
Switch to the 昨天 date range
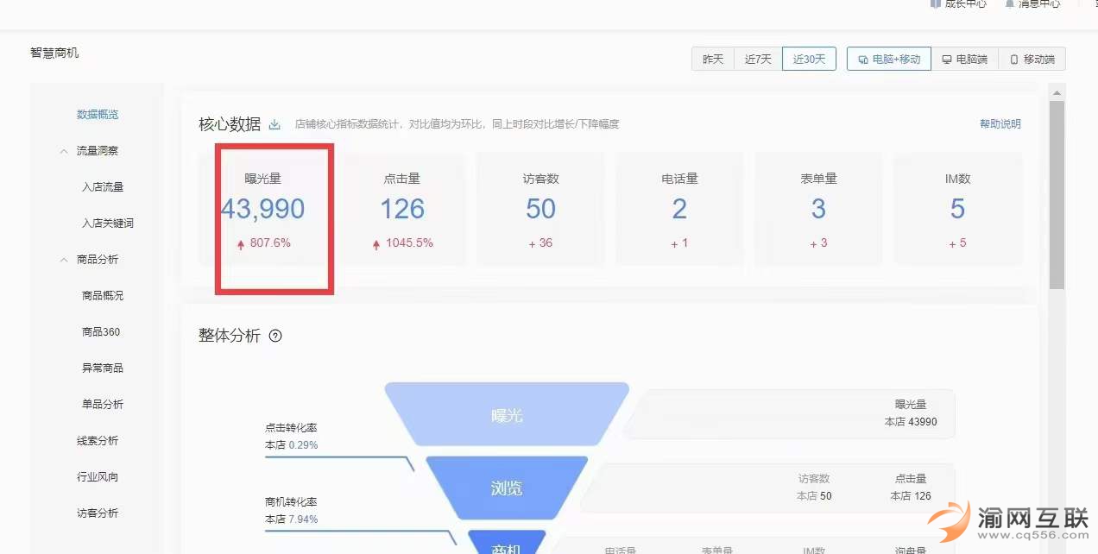click(712, 60)
